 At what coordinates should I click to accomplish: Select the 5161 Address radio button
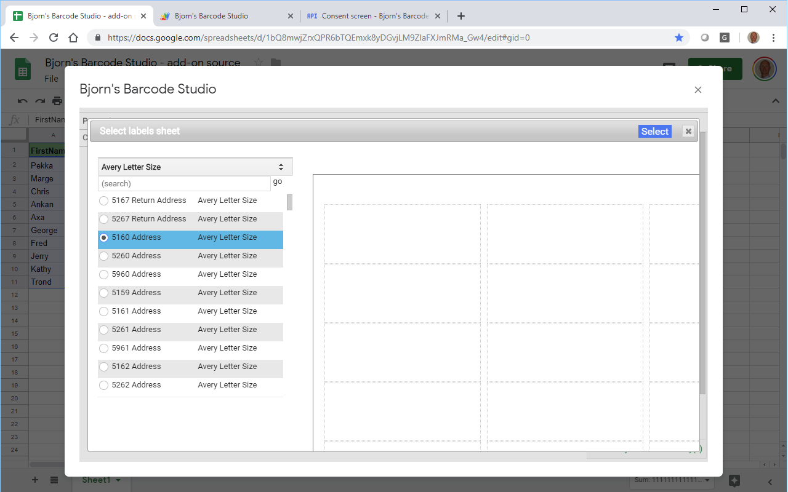(x=104, y=311)
